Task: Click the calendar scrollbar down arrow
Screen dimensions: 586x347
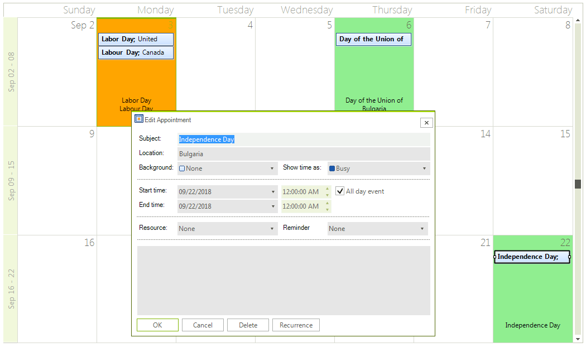Action: click(578, 339)
